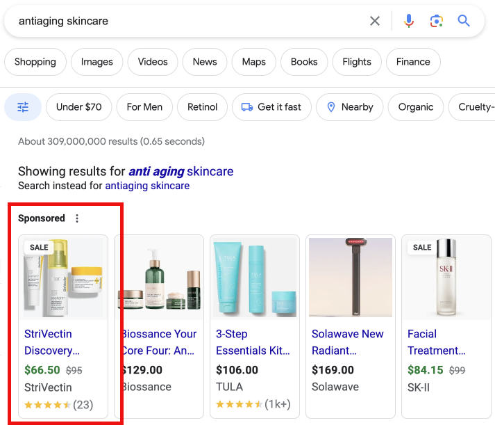Click the StriVectin seller name
This screenshot has height=425, width=495.
(49, 387)
